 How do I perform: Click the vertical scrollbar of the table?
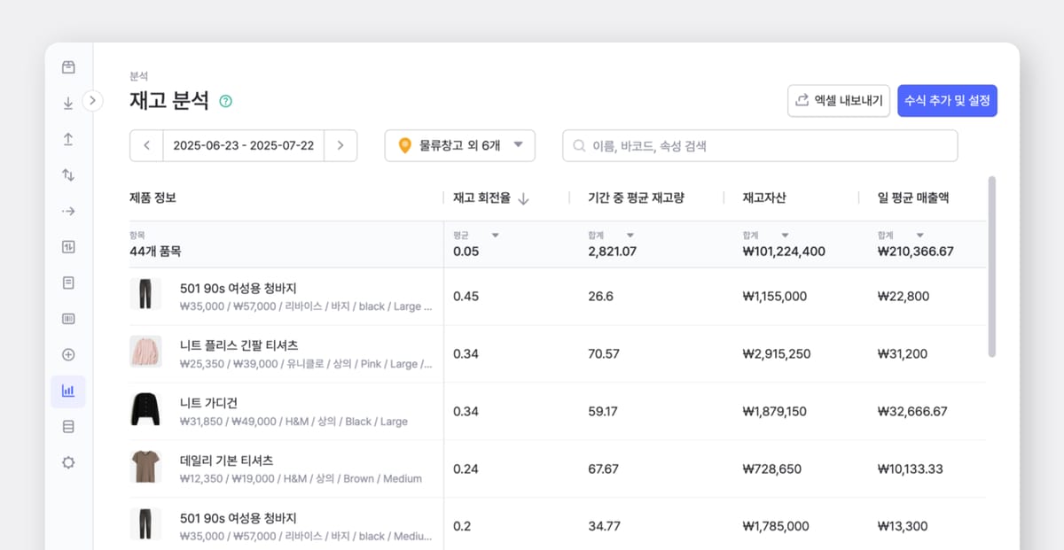click(x=991, y=266)
